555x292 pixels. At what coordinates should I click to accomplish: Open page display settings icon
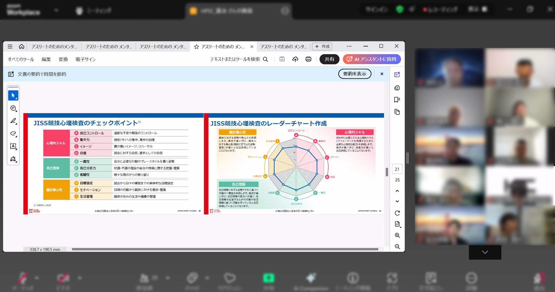tap(397, 224)
